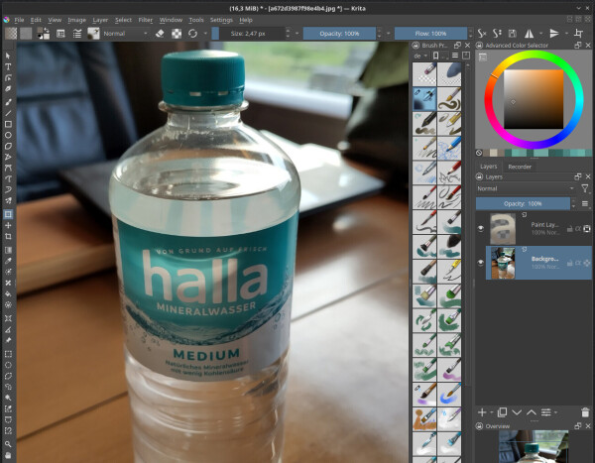Expand dropdown arrow next to reload preset
The image size is (595, 463).
click(205, 34)
